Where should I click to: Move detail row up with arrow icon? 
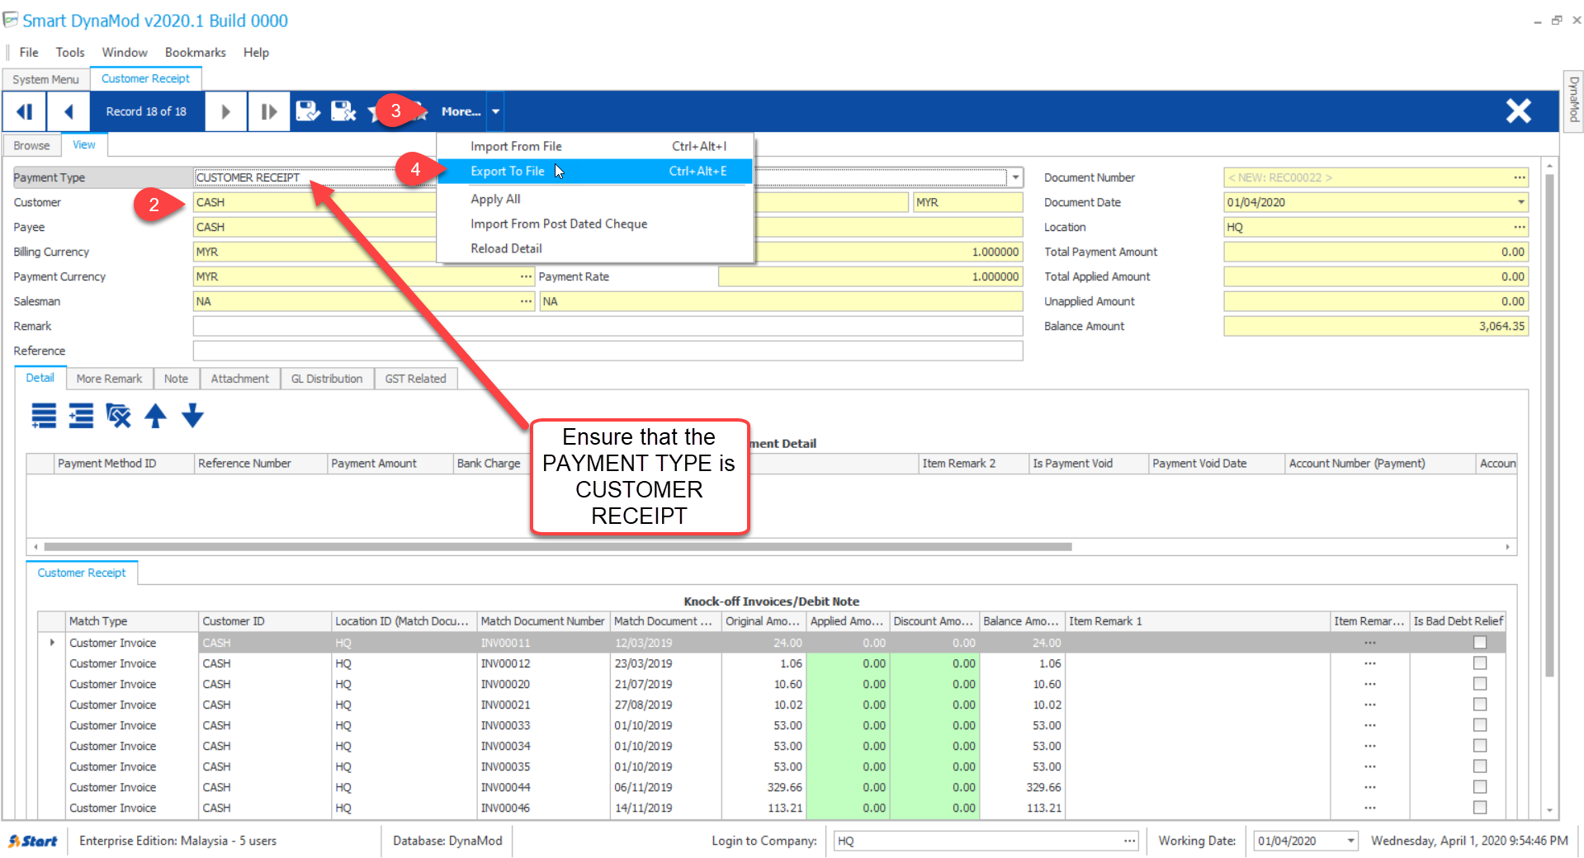pos(155,416)
